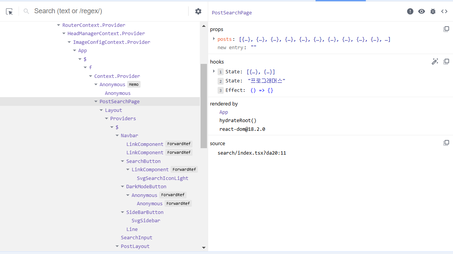Click the Memo badge on Anonymous
The image size is (453, 254).
pos(134,85)
